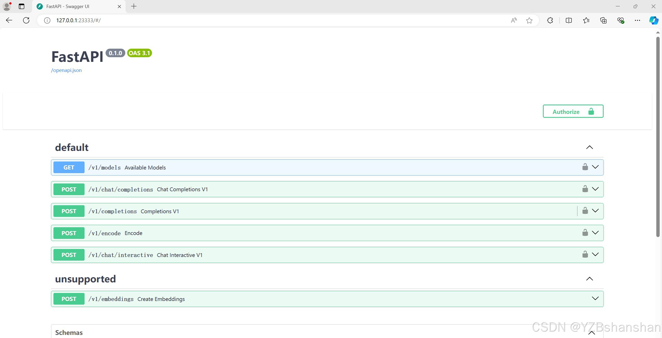Click lock icon on /v1/chat/interactive row
Screen dimensions: 662x338
click(585, 254)
